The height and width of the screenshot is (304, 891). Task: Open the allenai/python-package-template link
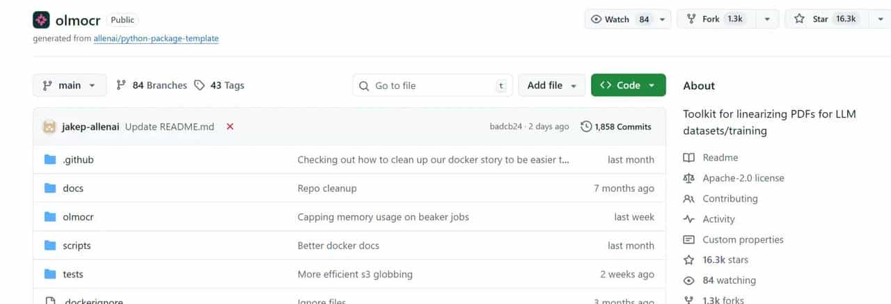click(x=156, y=39)
